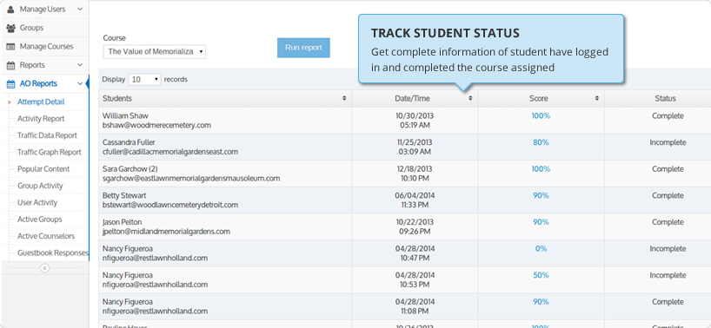Open the Display records count dropdown
This screenshot has height=328, width=711.
click(x=144, y=80)
